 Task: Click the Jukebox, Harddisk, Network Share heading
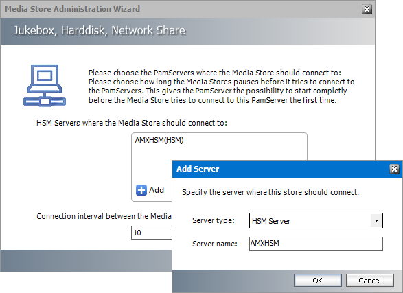click(x=100, y=30)
